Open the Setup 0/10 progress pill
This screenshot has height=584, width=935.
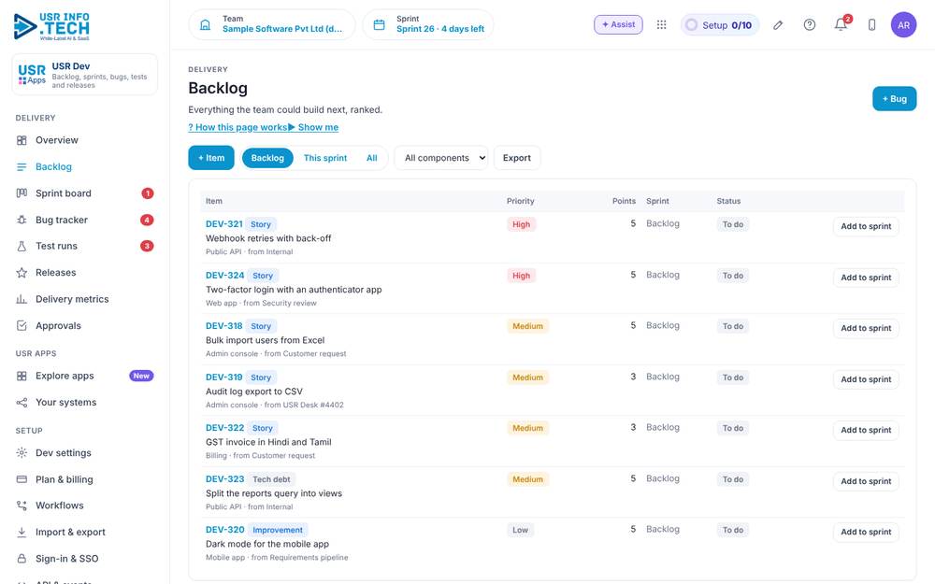(x=720, y=25)
